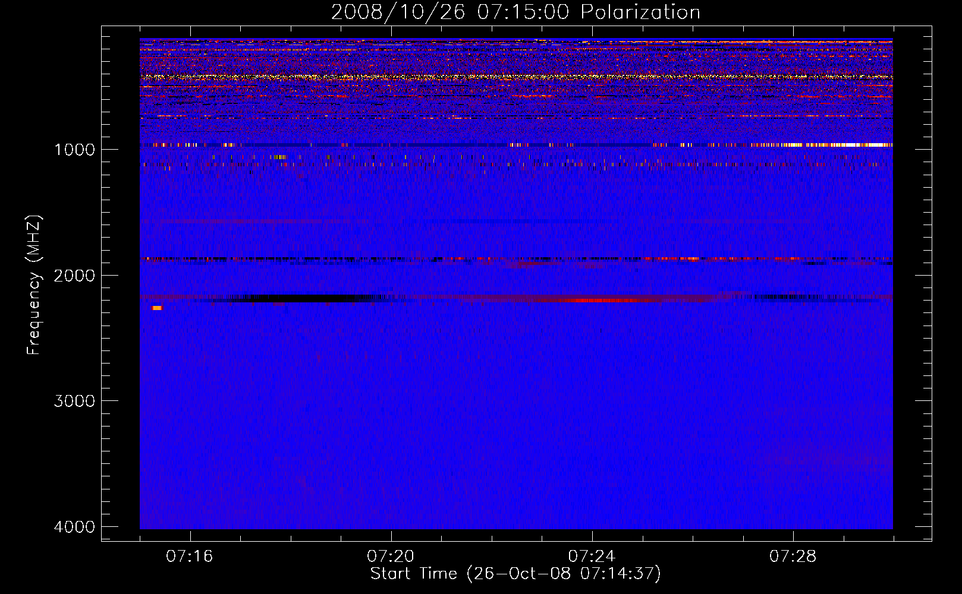The width and height of the screenshot is (962, 594).
Task: Click the time label 07:24
Action: (x=592, y=557)
